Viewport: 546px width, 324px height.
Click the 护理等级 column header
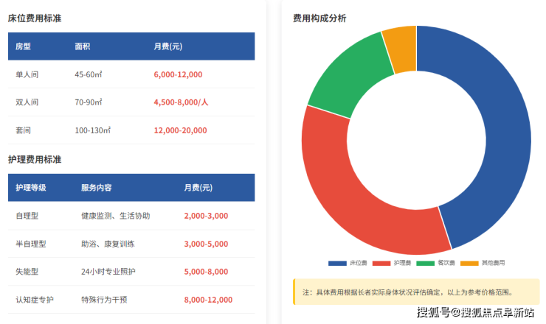[31, 188]
